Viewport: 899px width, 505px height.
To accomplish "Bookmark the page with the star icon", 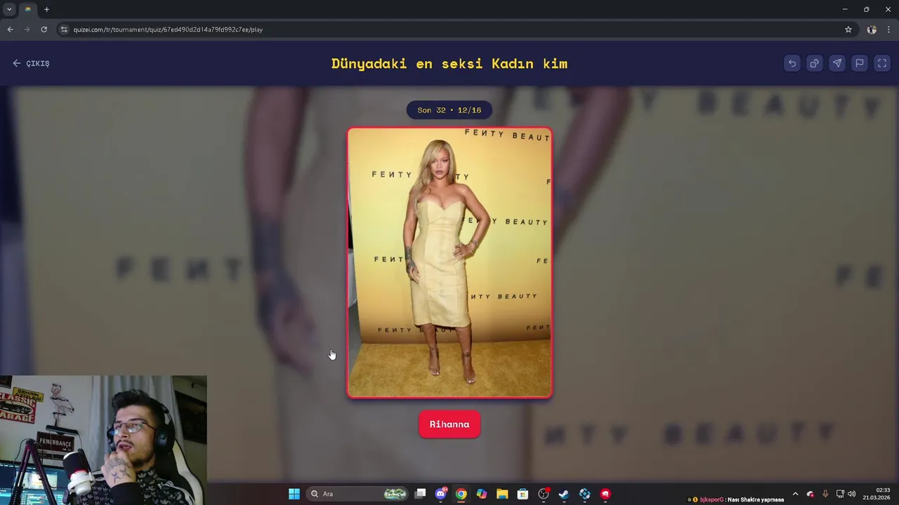I will pyautogui.click(x=848, y=29).
